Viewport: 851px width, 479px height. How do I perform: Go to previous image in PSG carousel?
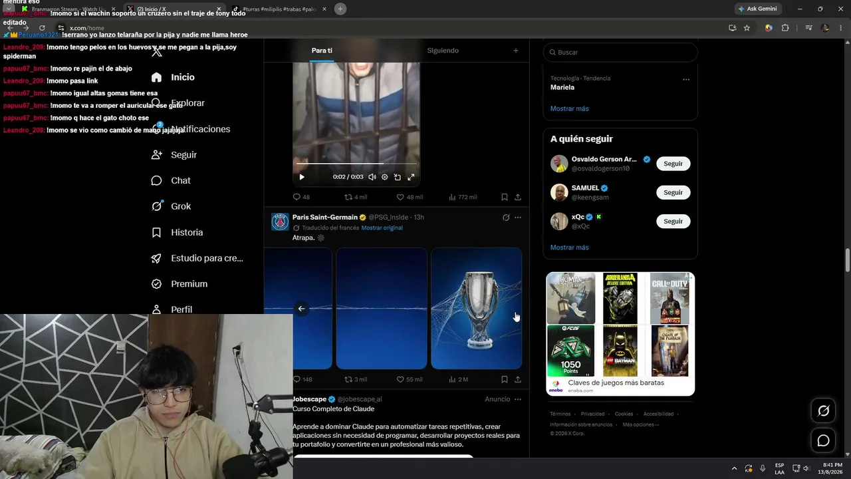click(301, 309)
